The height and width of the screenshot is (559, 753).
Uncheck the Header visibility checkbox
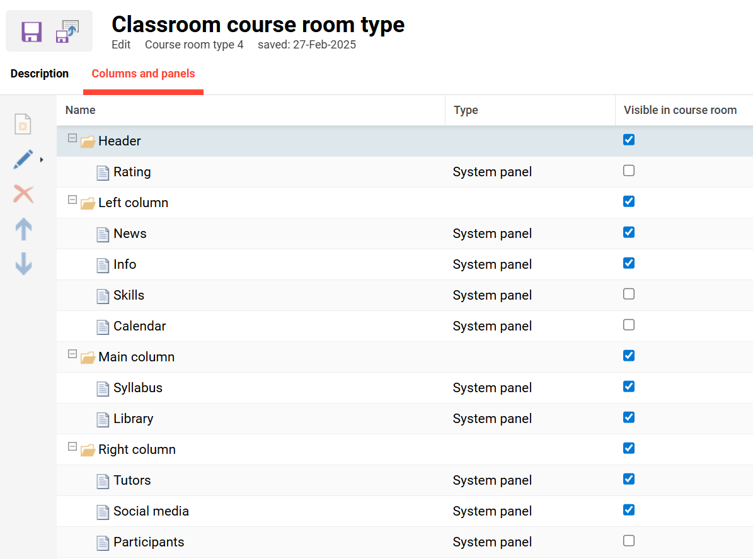click(628, 139)
